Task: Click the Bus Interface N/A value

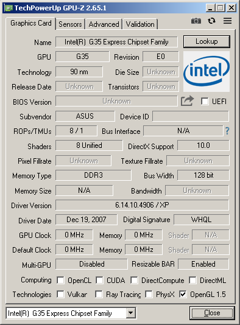Action: [183, 131]
